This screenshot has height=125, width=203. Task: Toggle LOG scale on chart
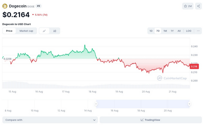coord(189,31)
